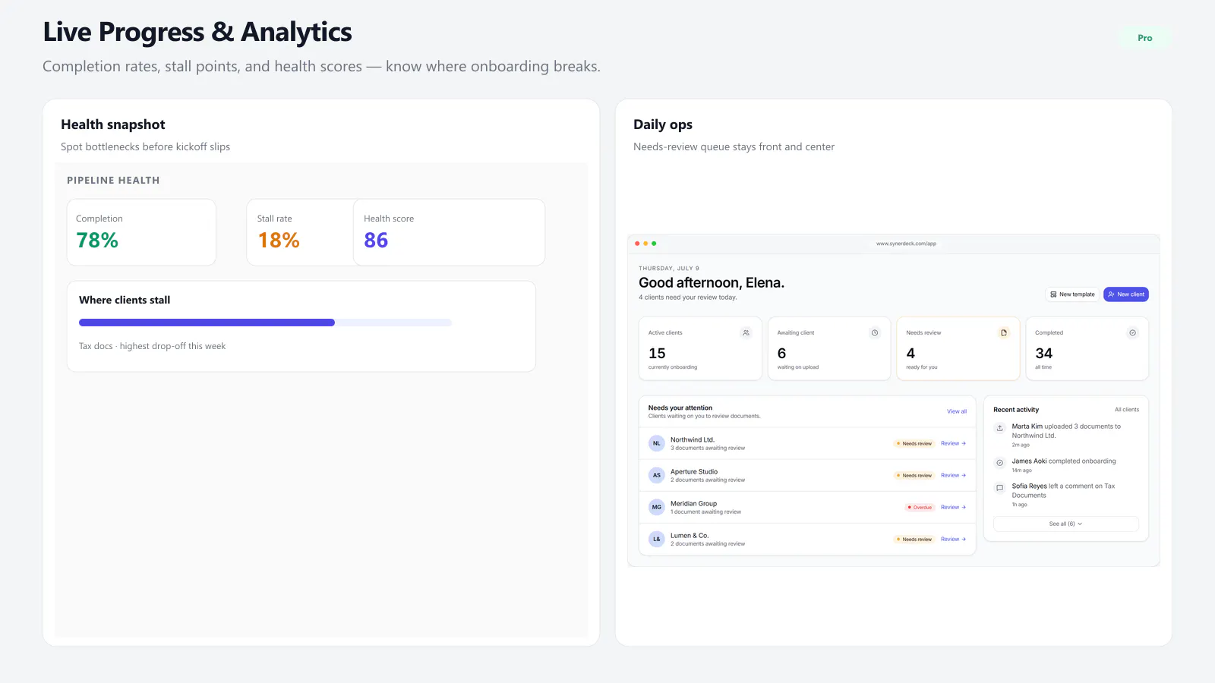The height and width of the screenshot is (683, 1215).
Task: Click the Active clients people icon
Action: (746, 332)
